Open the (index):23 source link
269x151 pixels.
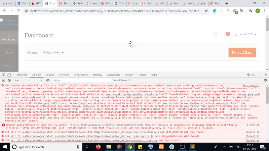tap(253, 136)
